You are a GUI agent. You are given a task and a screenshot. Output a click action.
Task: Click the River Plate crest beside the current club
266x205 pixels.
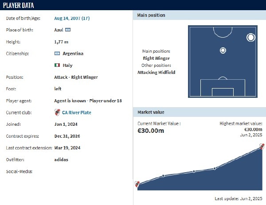click(x=57, y=112)
